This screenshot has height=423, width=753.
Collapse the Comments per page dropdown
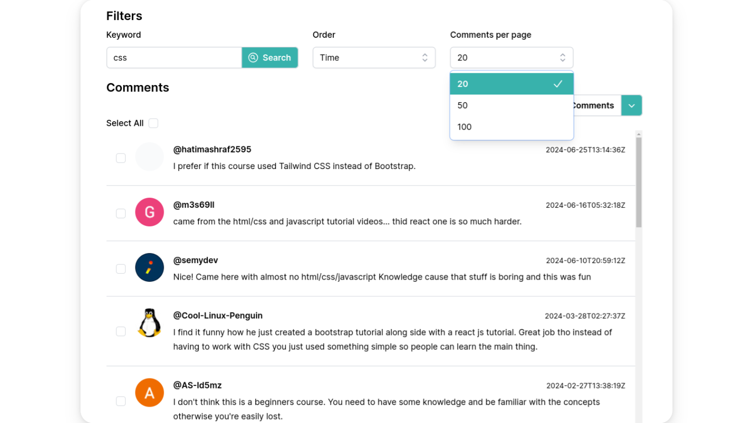(511, 58)
